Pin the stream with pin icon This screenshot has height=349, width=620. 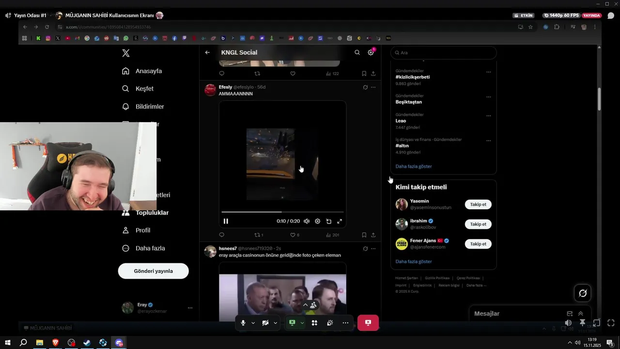tap(582, 323)
